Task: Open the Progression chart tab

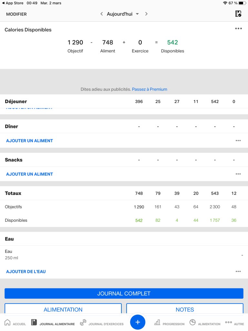Action: 169,323
